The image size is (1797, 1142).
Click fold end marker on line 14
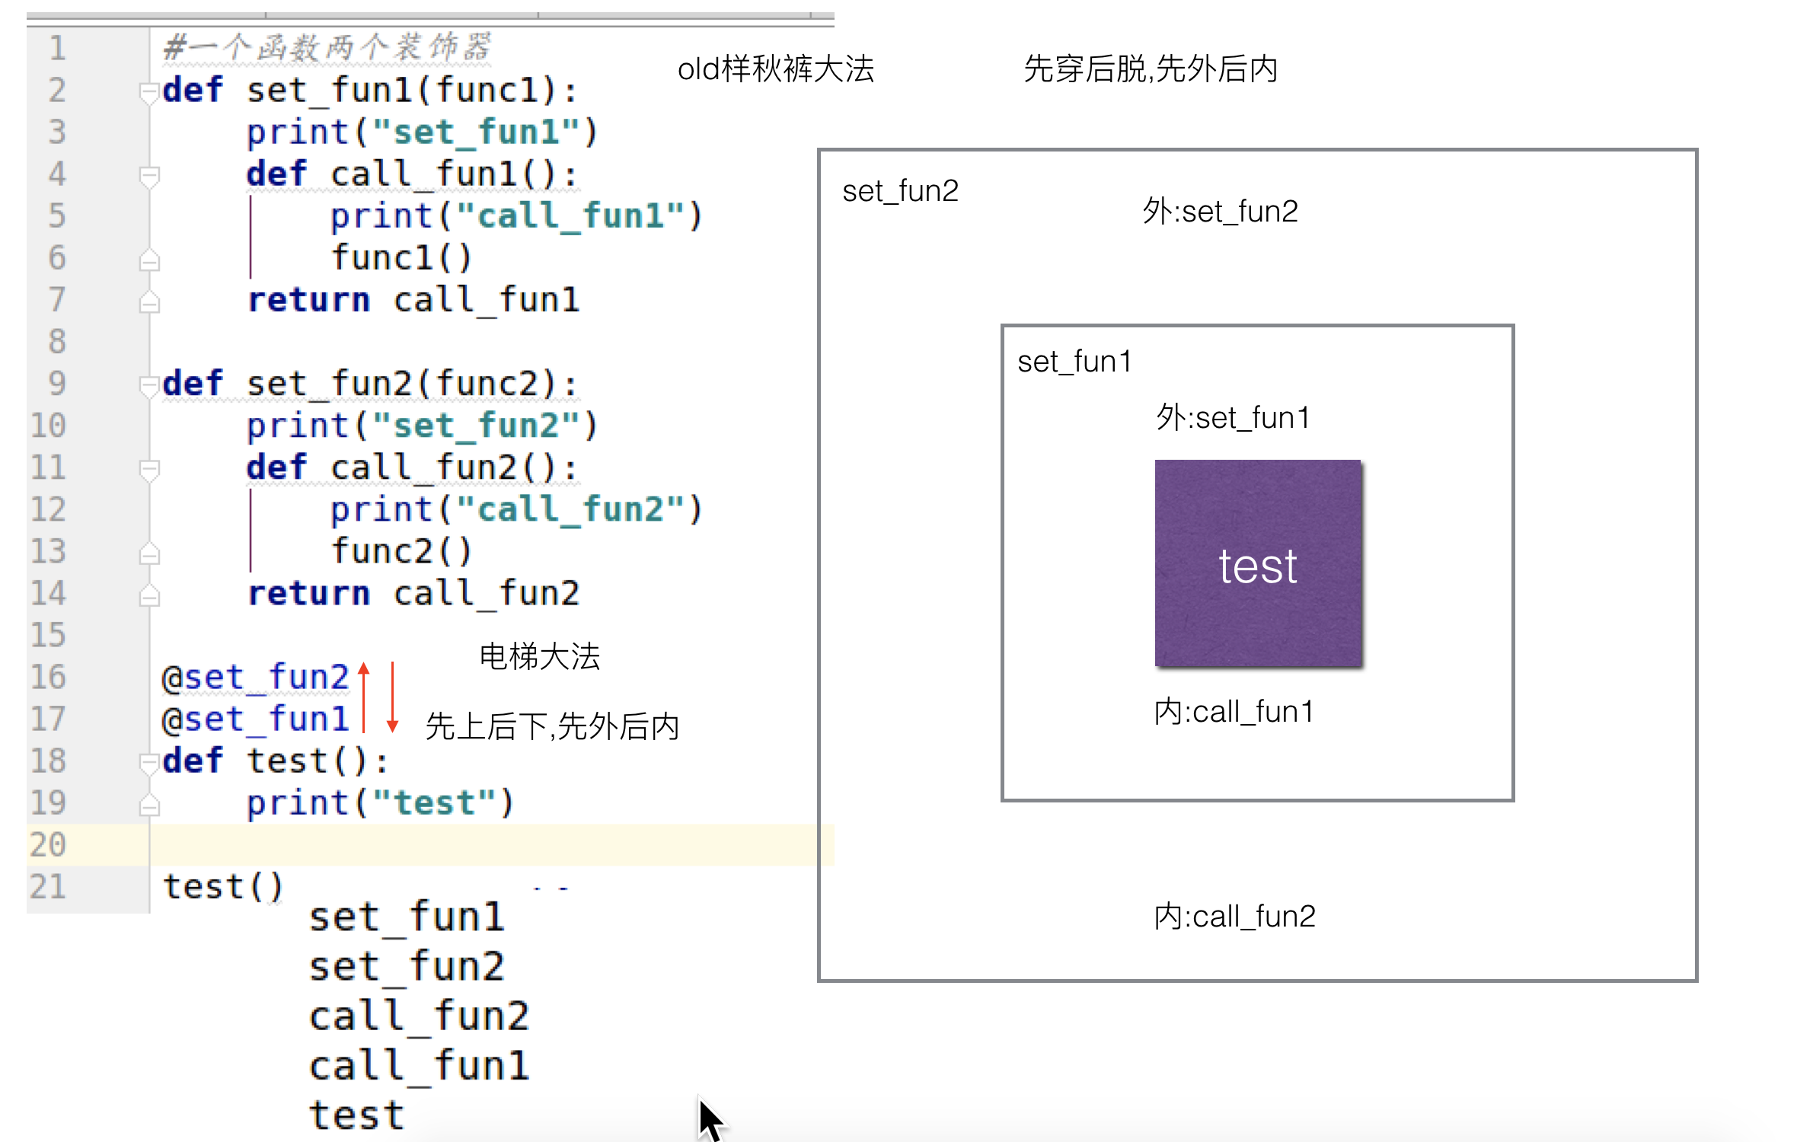pos(149,595)
